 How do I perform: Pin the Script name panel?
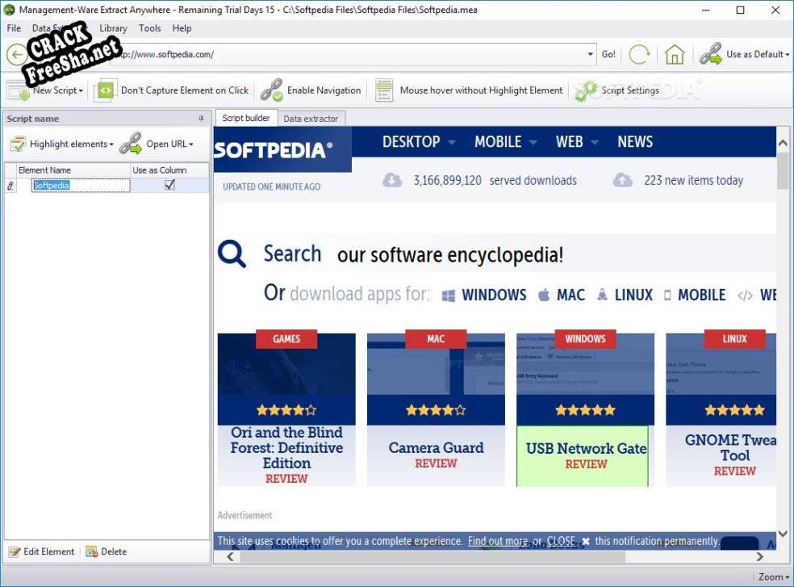point(201,119)
